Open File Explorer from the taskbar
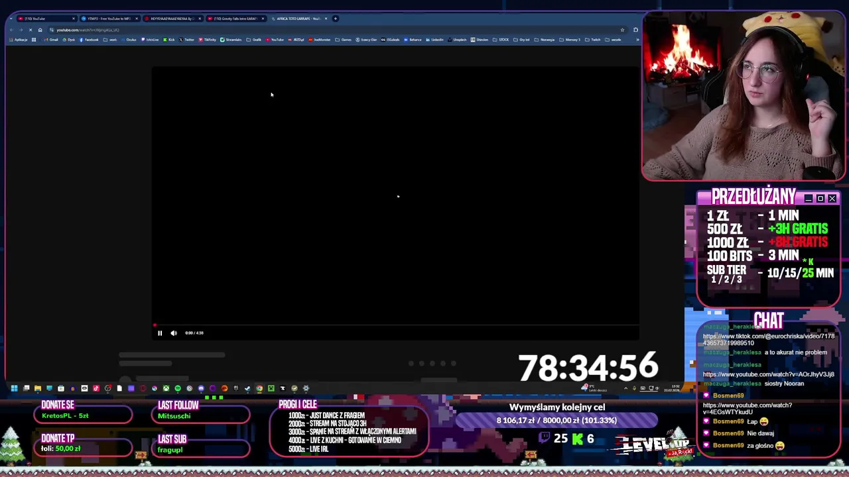Image resolution: width=849 pixels, height=477 pixels. [x=38, y=388]
